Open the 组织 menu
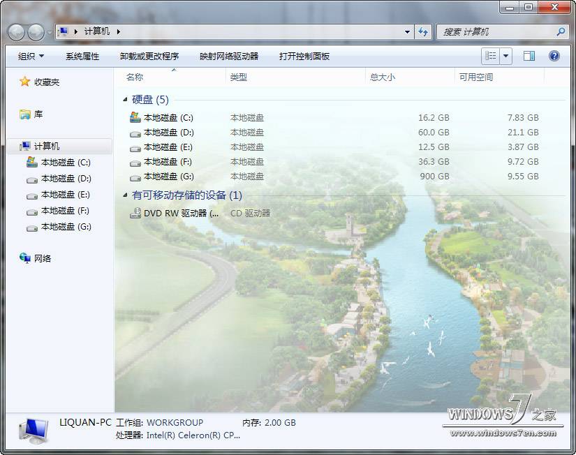 (x=28, y=56)
